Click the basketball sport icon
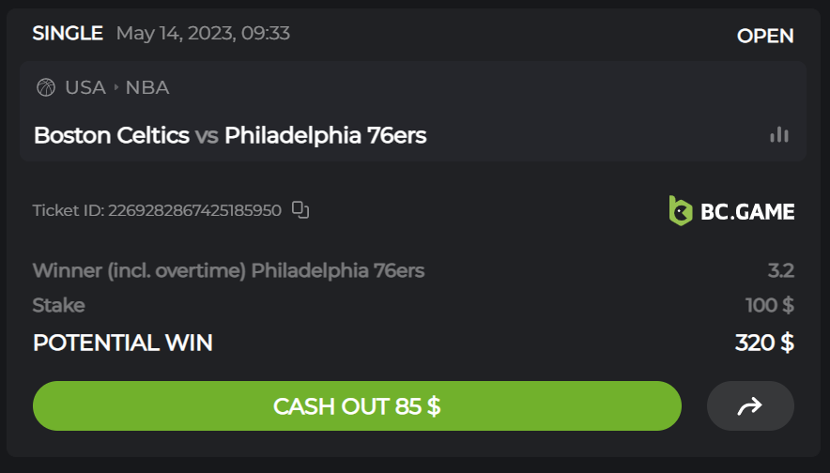 45,87
